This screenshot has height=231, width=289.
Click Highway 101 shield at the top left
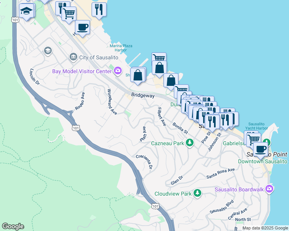(x=15, y=20)
